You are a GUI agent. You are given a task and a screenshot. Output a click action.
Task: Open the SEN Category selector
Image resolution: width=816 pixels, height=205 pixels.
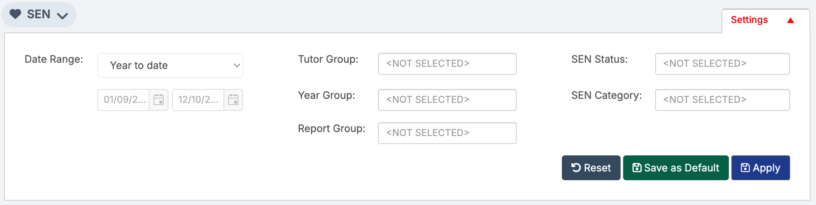pos(722,100)
